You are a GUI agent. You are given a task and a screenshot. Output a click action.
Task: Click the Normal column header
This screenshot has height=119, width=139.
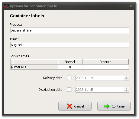point(70,62)
